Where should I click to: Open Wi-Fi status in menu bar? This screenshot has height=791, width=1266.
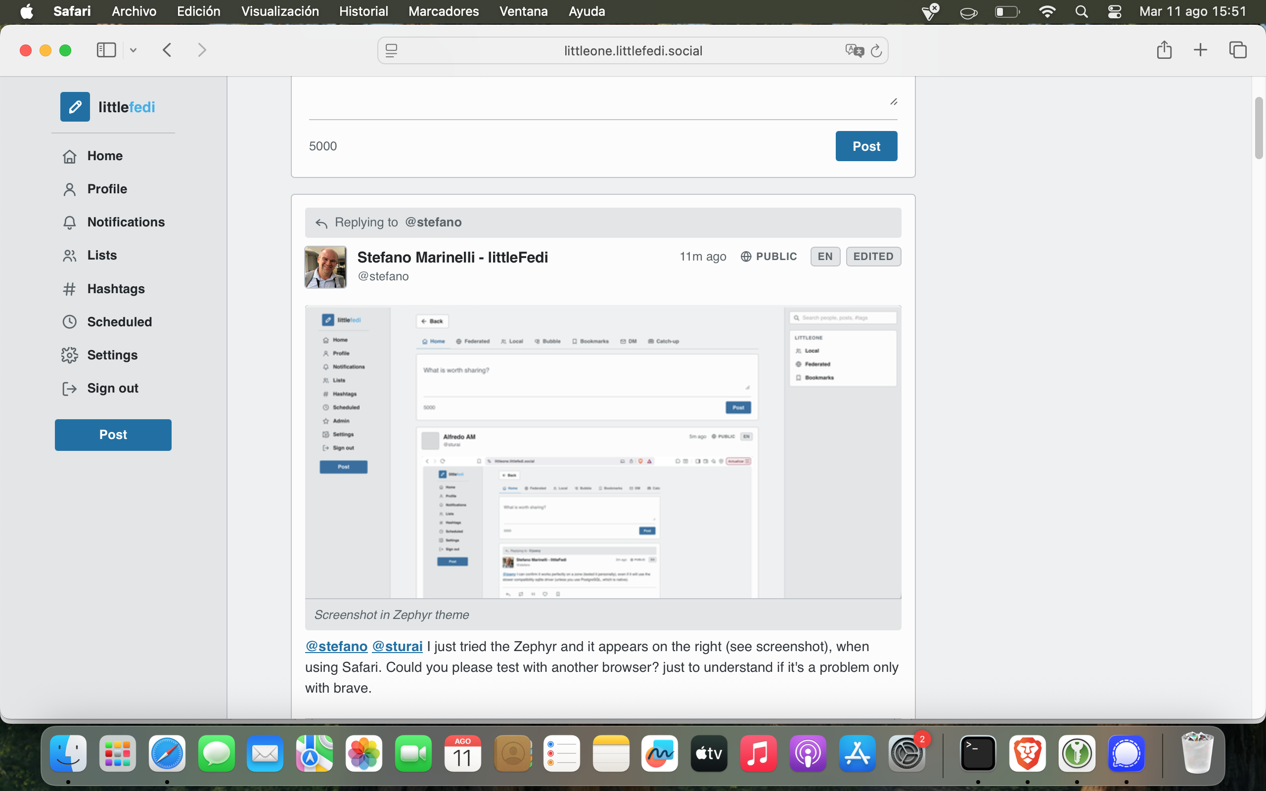pyautogui.click(x=1047, y=11)
